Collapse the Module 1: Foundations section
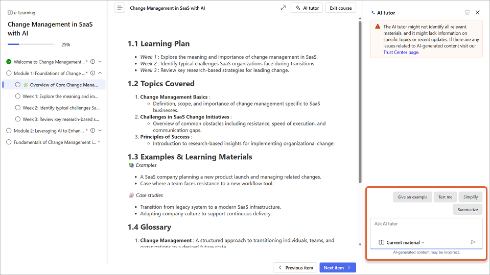 [100, 73]
